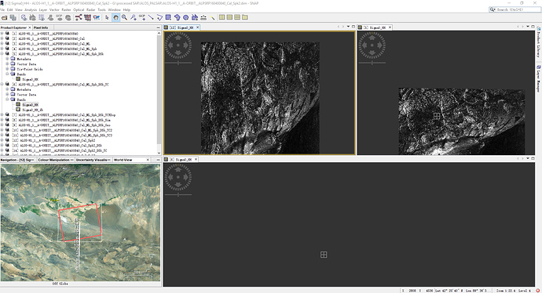This screenshot has height=293, width=542.
Task: Expand Tie-Point Grids folder under product [5]
Action: click(x=7, y=69)
